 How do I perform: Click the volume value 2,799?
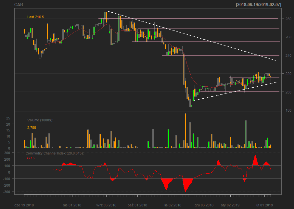[x=32, y=128]
